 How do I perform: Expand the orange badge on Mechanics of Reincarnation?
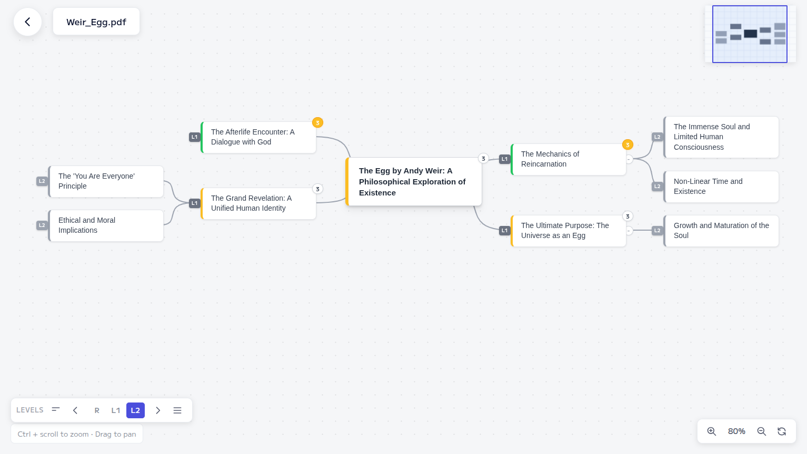click(627, 145)
